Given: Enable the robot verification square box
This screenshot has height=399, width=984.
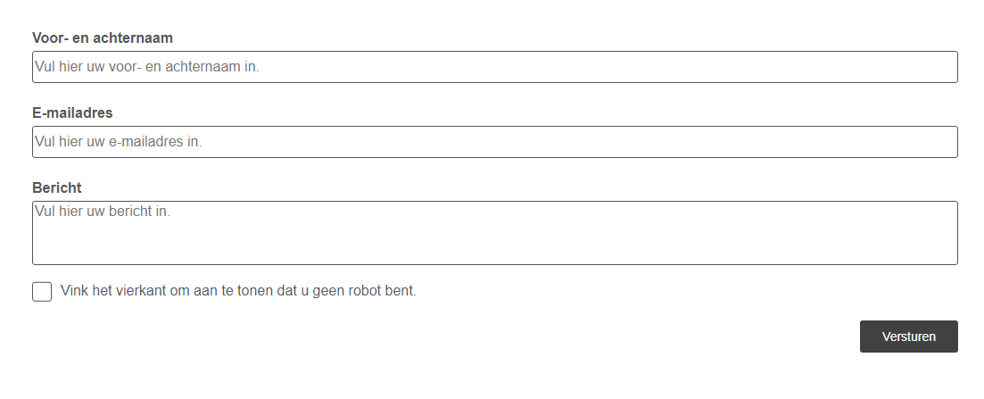Looking at the screenshot, I should click(x=42, y=292).
